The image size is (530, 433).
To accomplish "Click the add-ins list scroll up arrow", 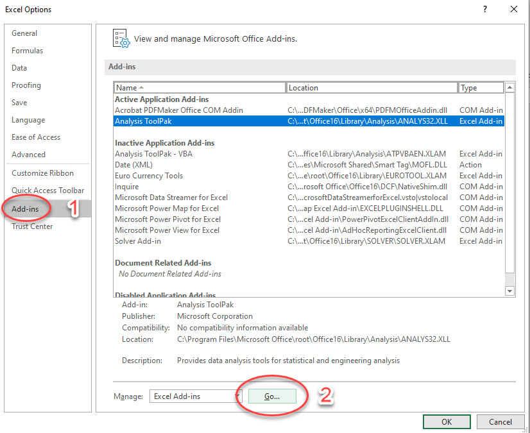I will (x=509, y=87).
